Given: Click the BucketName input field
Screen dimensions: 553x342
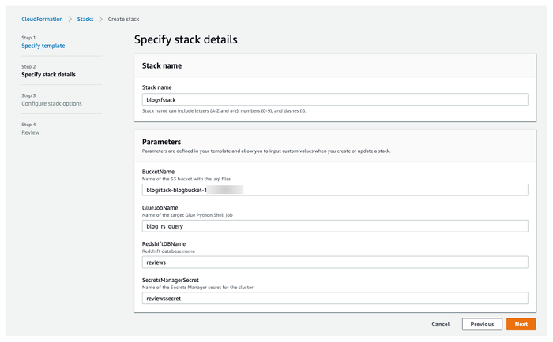Looking at the screenshot, I should [334, 190].
